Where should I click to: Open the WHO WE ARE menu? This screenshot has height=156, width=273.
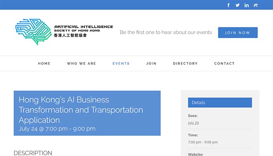(x=82, y=64)
